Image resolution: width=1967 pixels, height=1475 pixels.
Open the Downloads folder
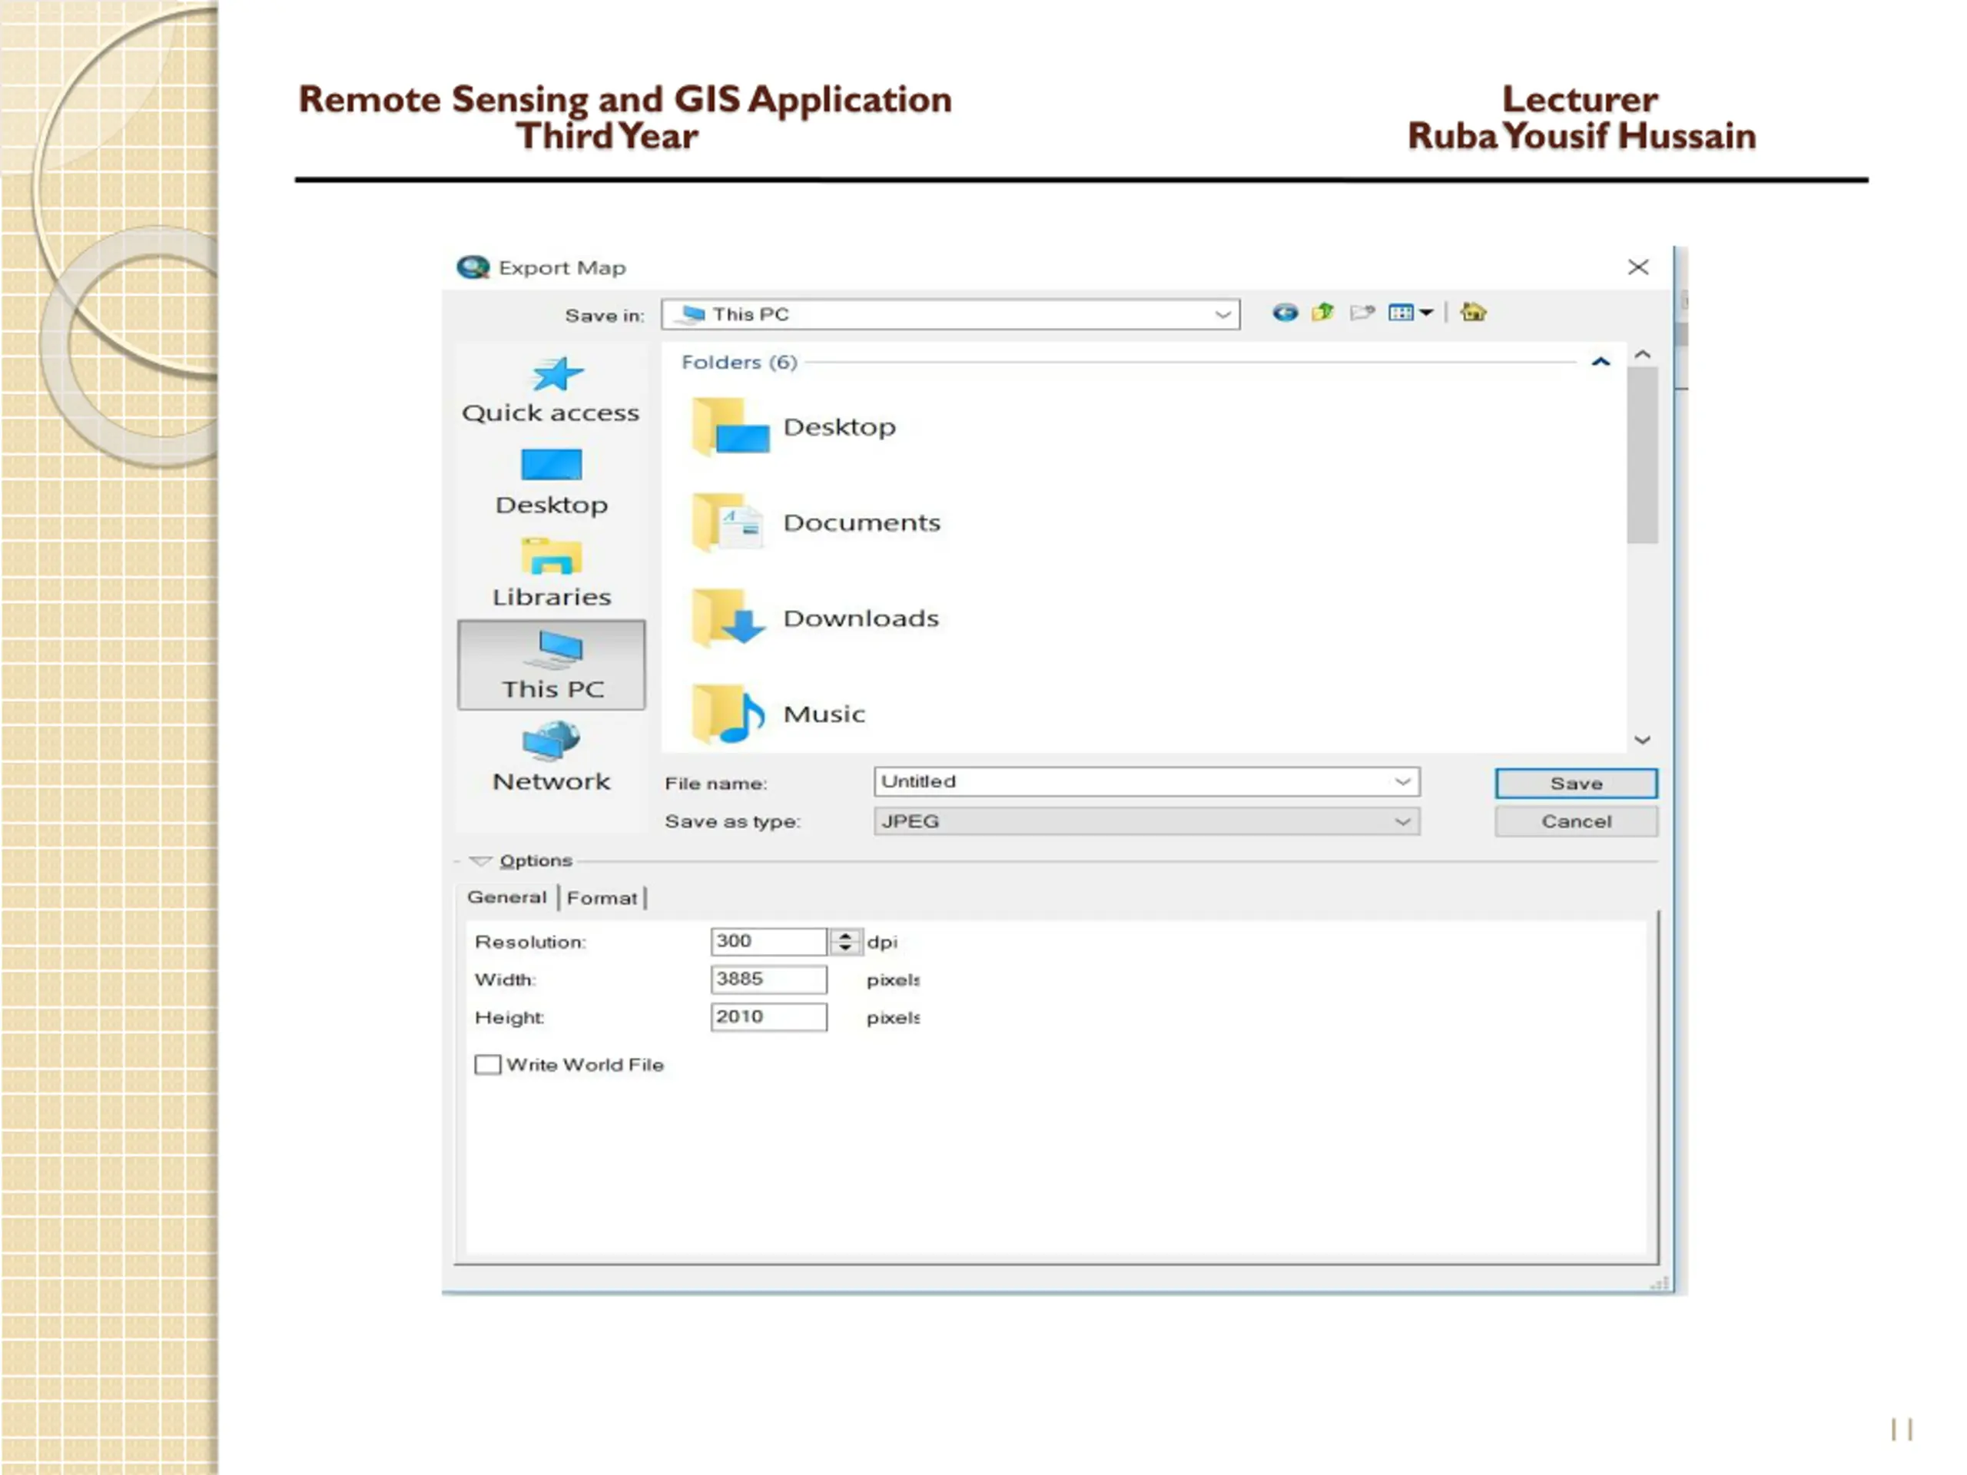click(x=815, y=618)
